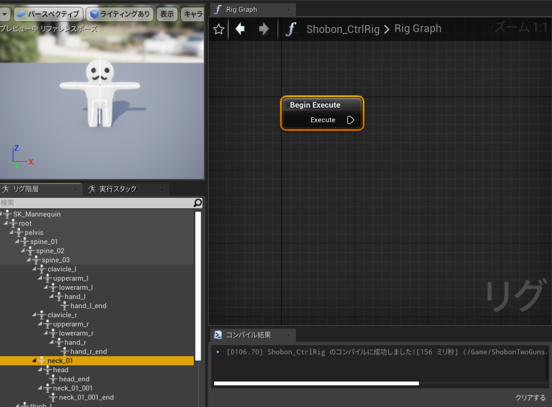Click the 検索 search field
This screenshot has width=552, height=407.
point(97,203)
